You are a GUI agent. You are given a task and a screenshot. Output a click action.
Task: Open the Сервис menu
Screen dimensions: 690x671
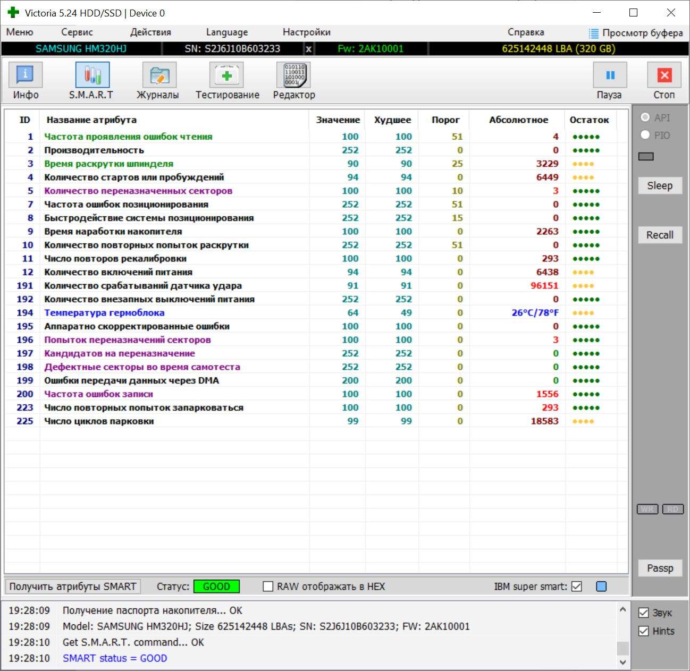pos(77,32)
